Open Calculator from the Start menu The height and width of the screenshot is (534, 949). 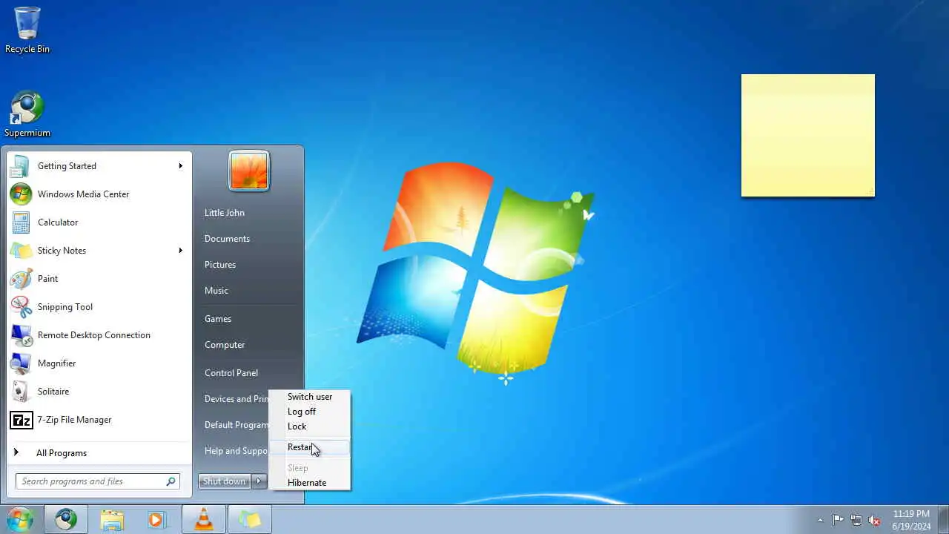coord(99,222)
